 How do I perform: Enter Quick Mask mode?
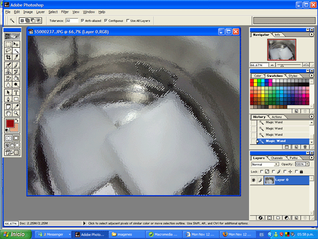pos(16,139)
